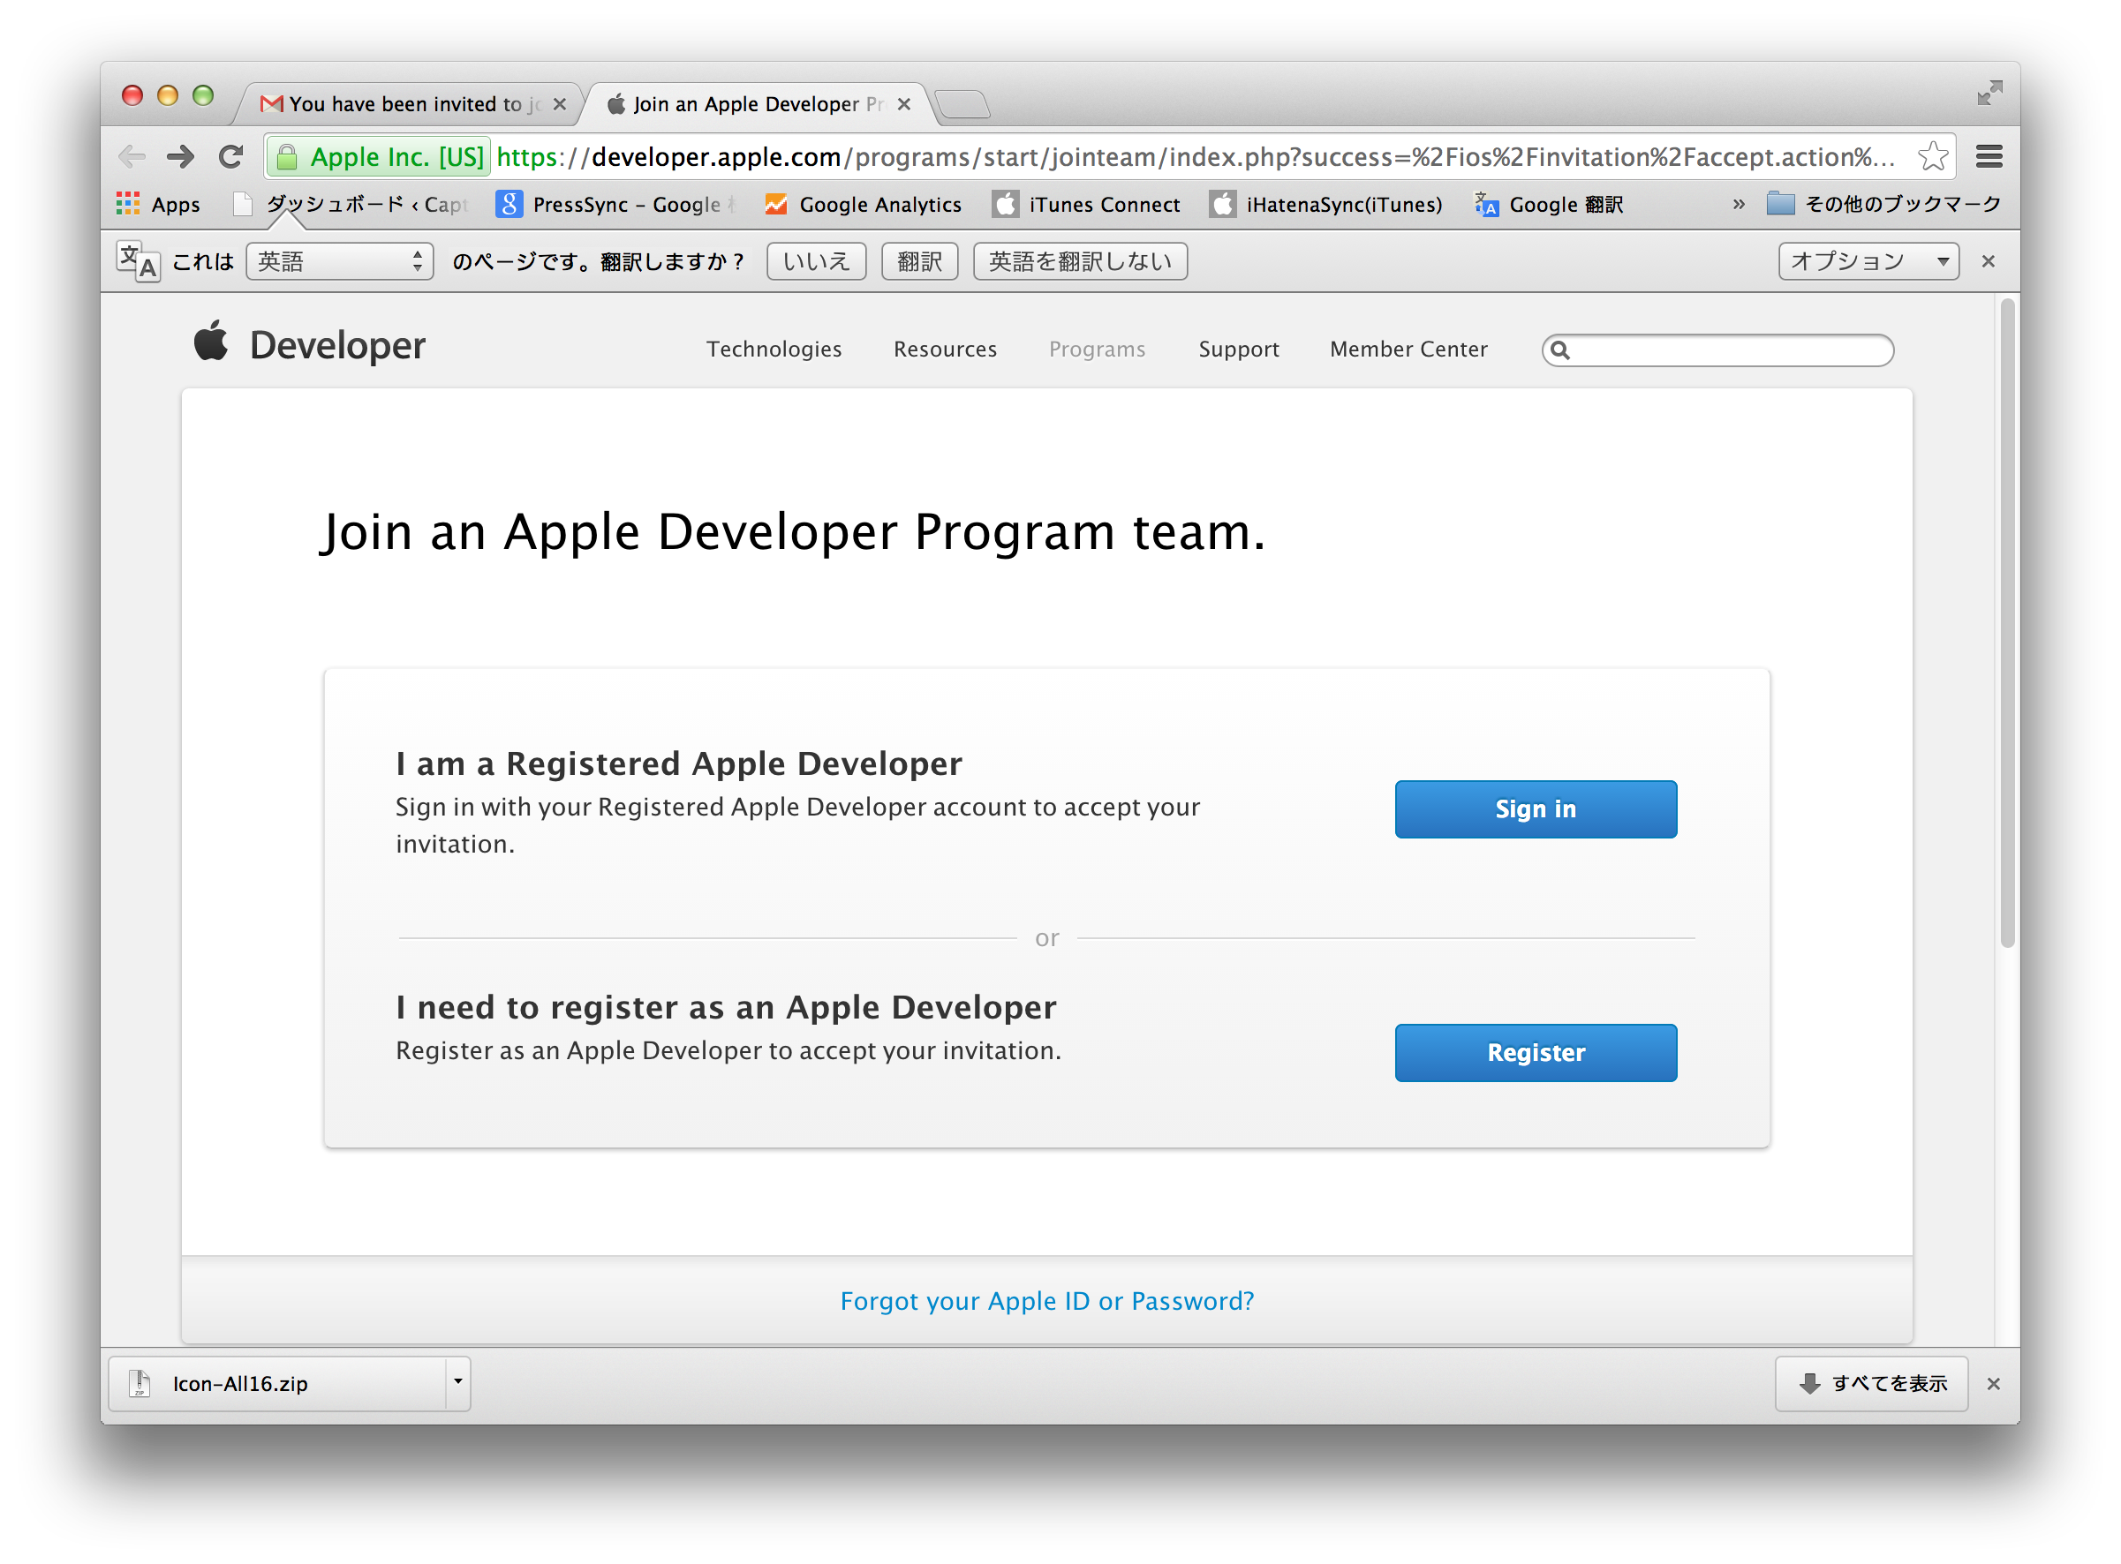
Task: Open Icon-All16.zip download arrow menu
Action: (457, 1382)
